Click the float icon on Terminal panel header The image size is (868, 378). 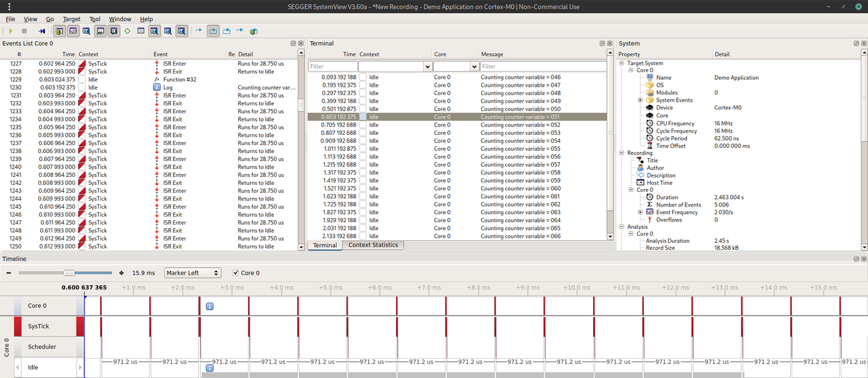[x=602, y=43]
